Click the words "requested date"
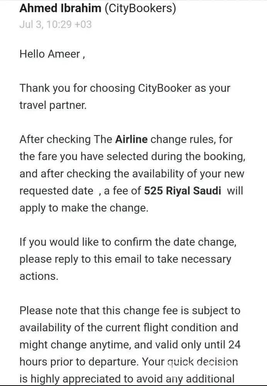This screenshot has width=267, height=386. pyautogui.click(x=56, y=191)
